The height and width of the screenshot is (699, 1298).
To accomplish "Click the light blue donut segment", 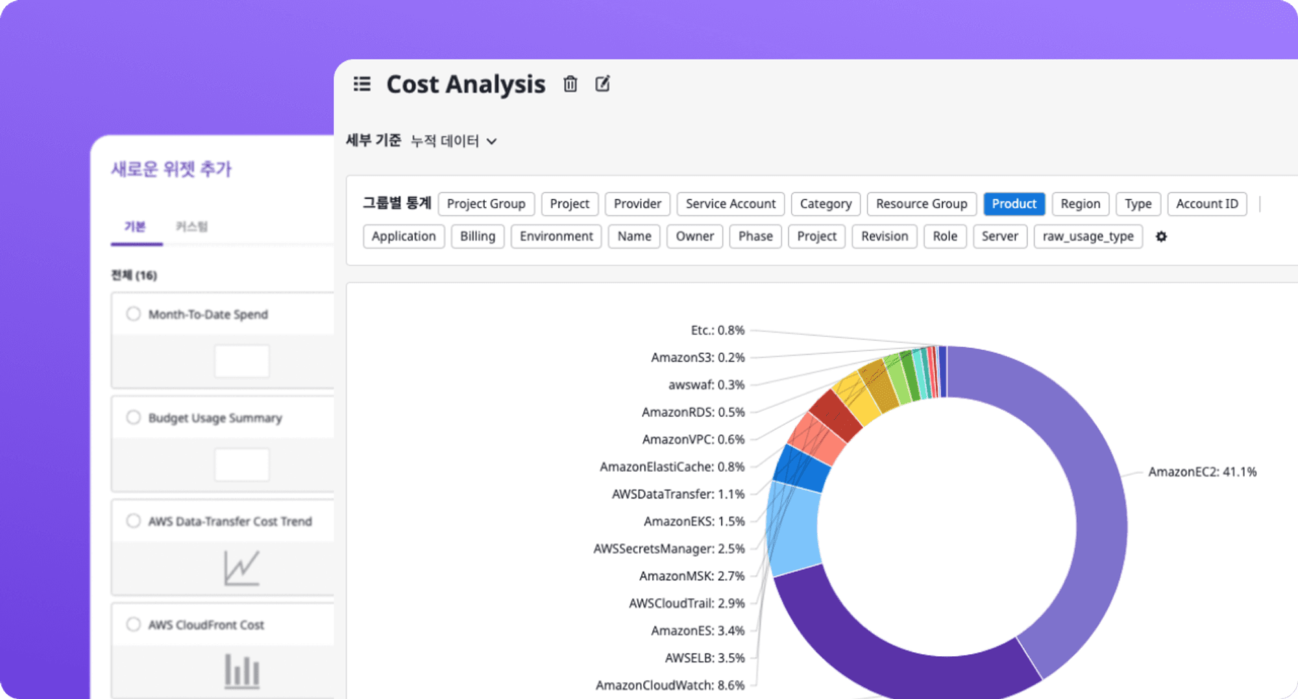I will (x=793, y=529).
